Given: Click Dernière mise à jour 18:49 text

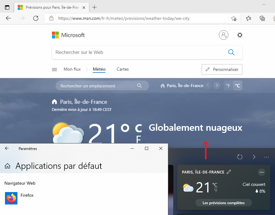Looking at the screenshot, I should point(82,109).
